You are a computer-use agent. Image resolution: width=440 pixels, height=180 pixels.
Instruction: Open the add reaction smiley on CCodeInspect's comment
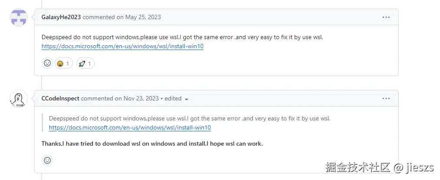(47, 160)
